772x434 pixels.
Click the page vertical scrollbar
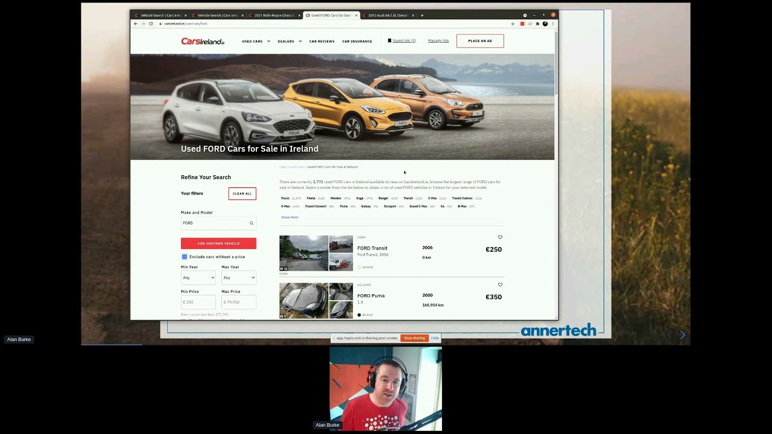556,63
